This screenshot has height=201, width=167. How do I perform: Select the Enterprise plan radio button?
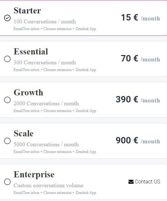coord(7,182)
